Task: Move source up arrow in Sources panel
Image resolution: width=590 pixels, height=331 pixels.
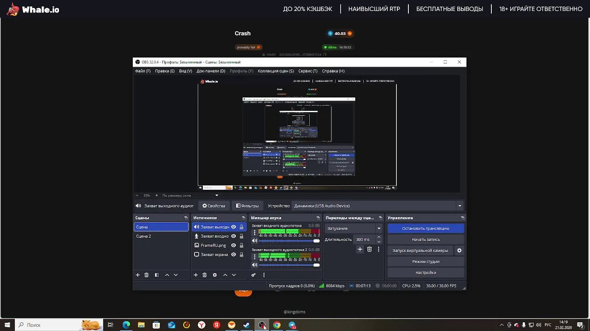Action: pos(225,275)
